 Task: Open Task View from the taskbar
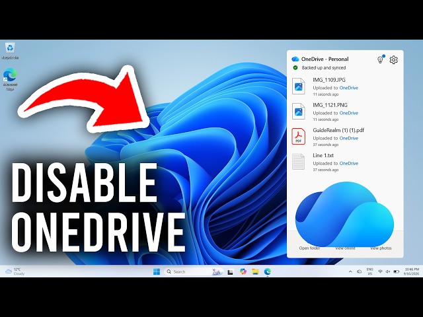(x=230, y=271)
